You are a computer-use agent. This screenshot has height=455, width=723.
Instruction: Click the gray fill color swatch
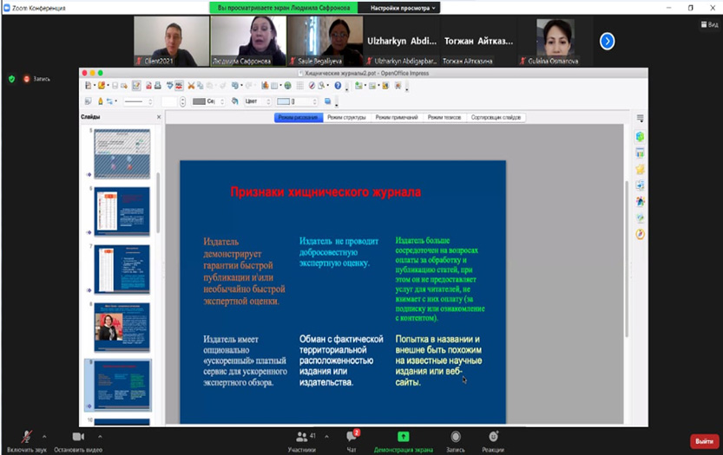coord(199,101)
